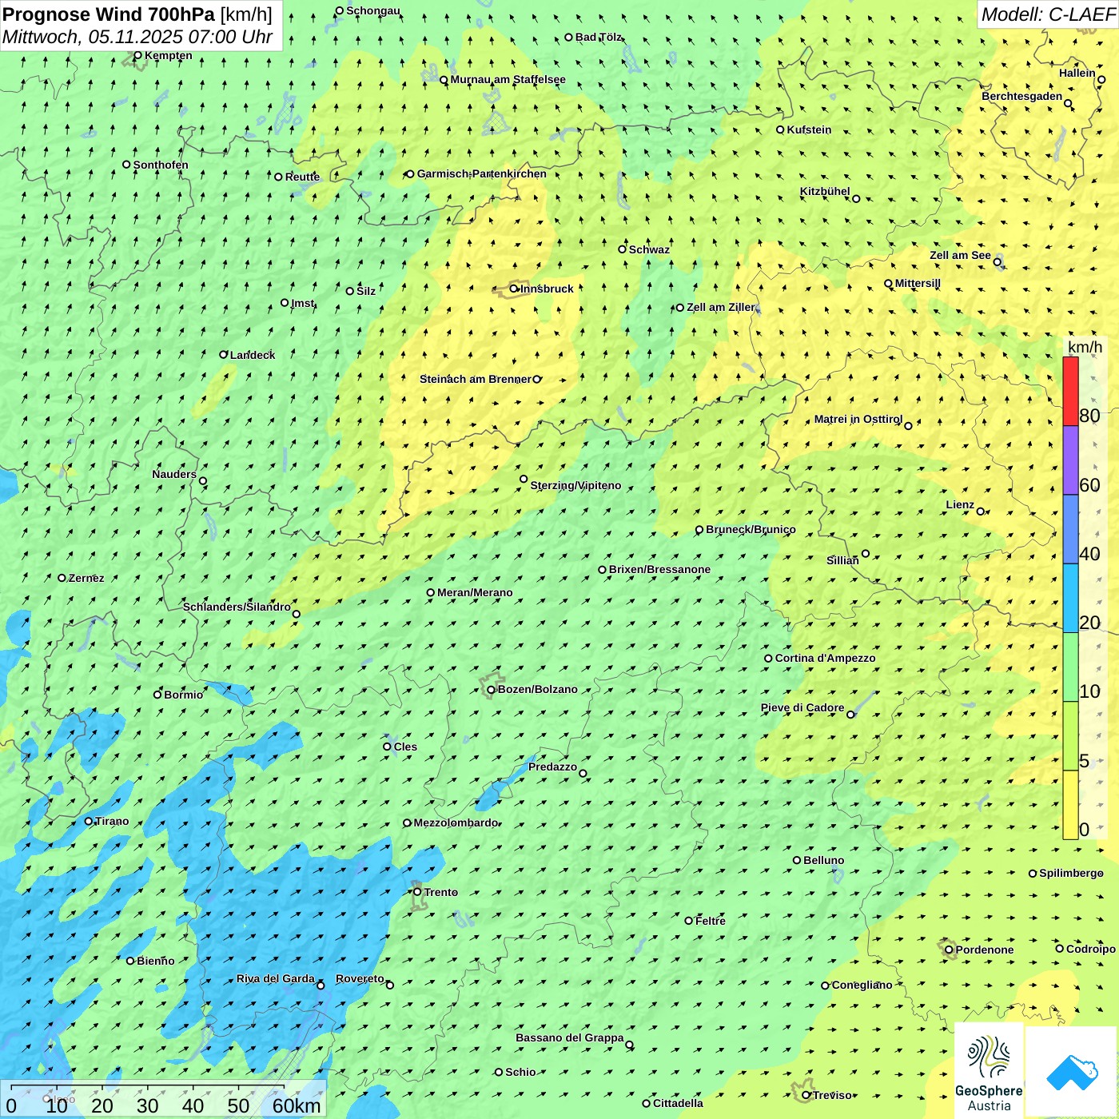
Task: Click the '60km' scale bar label
Action: pos(297,1106)
